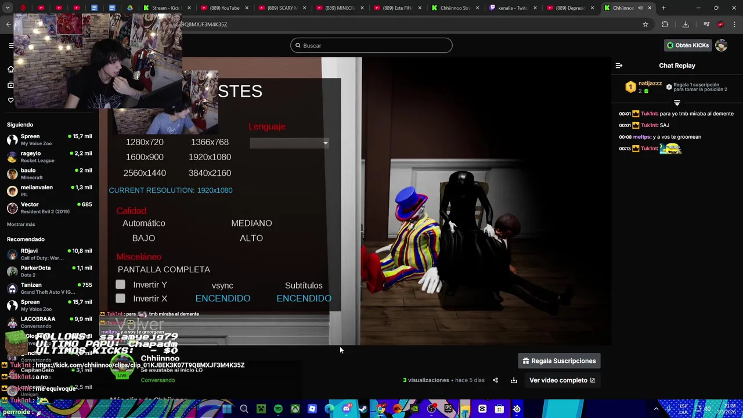Open RDjavi recommended channel
The image size is (743, 418).
point(49,254)
